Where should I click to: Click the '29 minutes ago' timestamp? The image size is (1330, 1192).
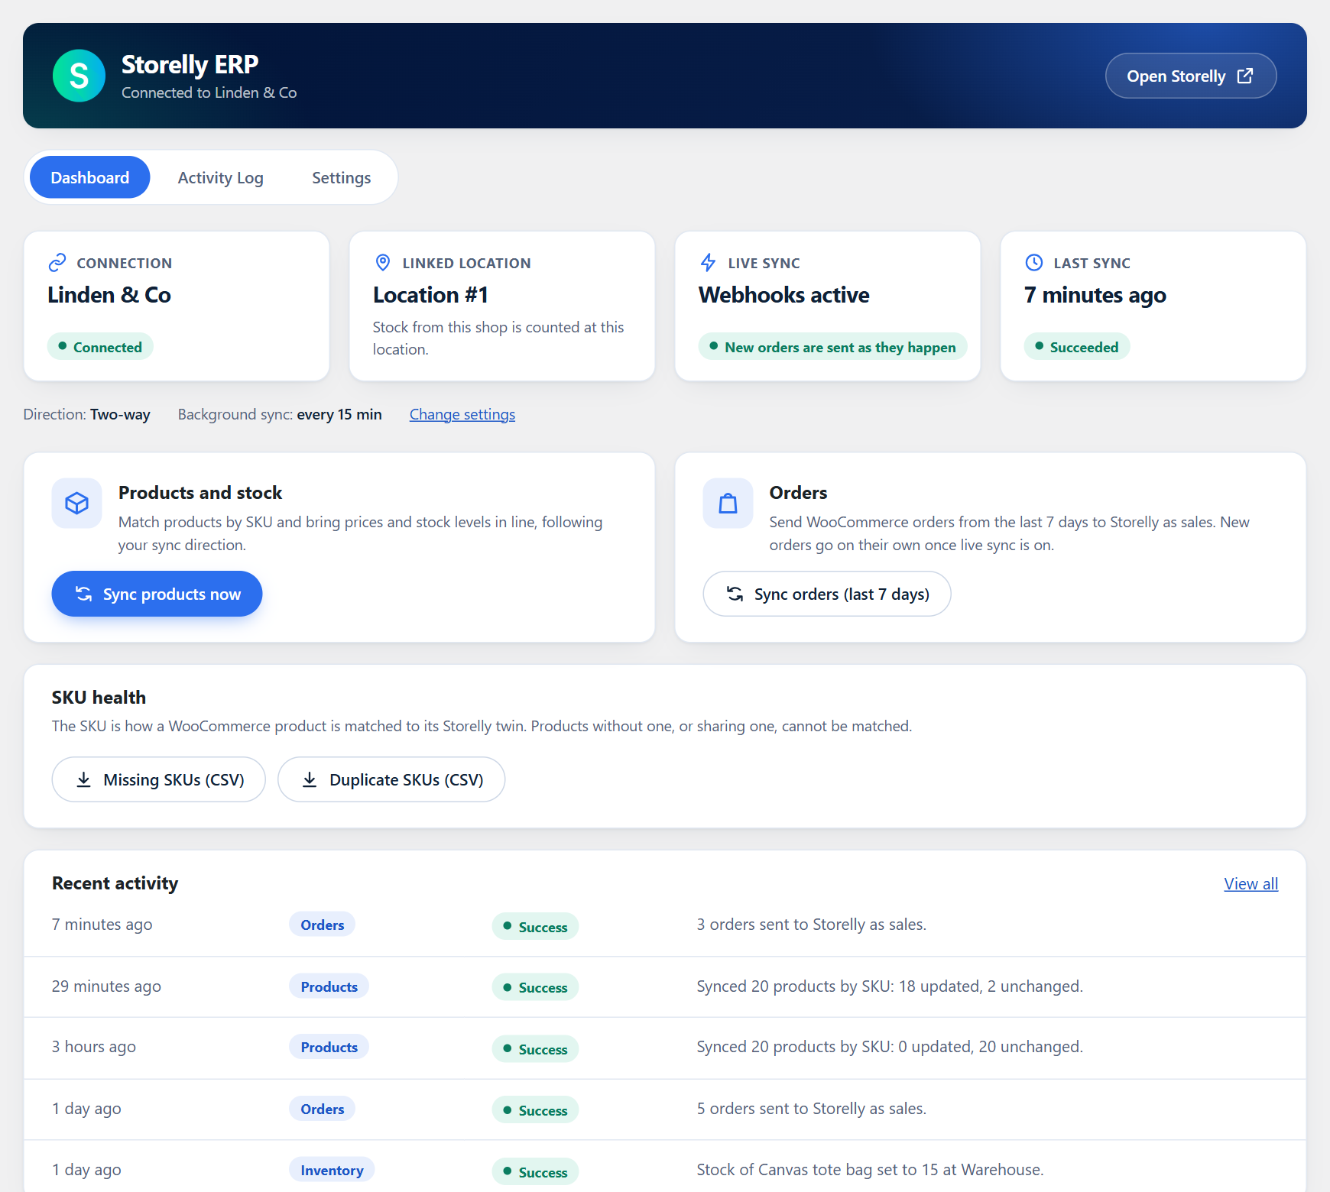[x=106, y=986]
